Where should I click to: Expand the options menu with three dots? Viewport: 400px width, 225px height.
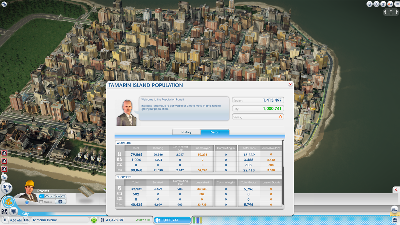[397, 4]
